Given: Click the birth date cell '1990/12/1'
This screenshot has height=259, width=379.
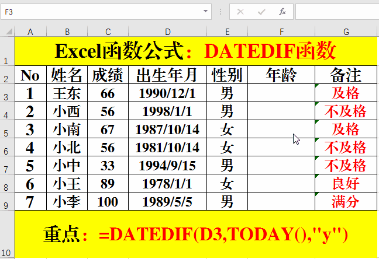Looking at the screenshot, I should 167,93.
